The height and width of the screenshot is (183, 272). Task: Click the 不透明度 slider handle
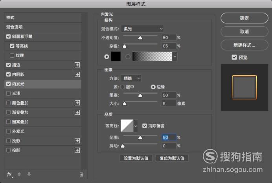pyautogui.click(x=140, y=38)
